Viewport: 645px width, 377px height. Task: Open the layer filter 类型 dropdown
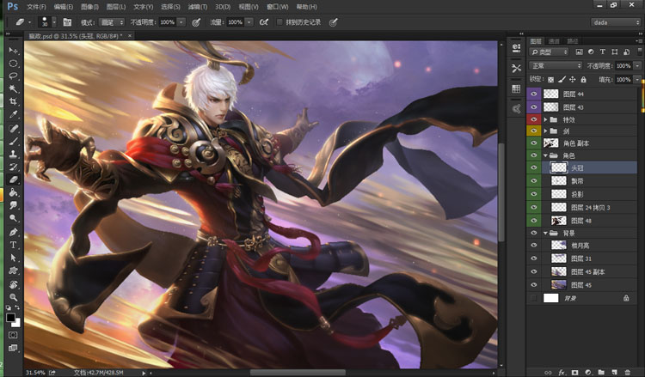[x=550, y=52]
